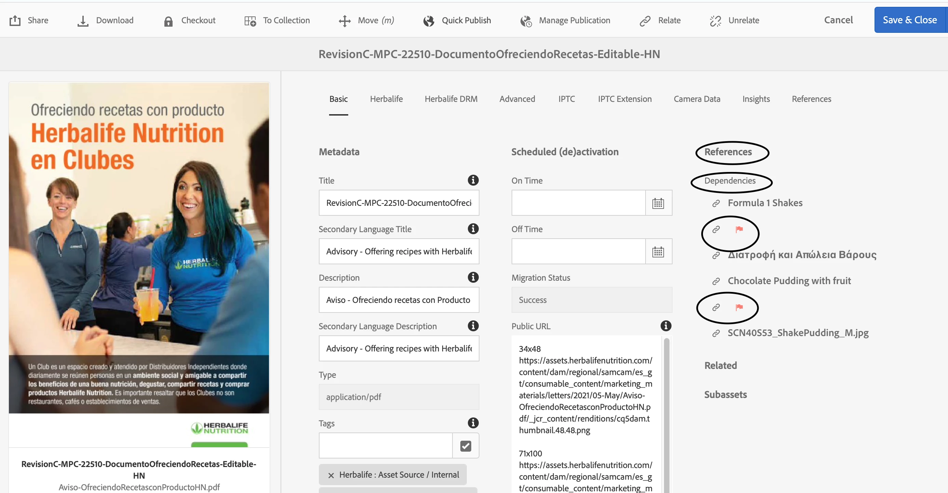Switch to the IPTC Extension tab
The image size is (948, 493).
click(x=624, y=99)
